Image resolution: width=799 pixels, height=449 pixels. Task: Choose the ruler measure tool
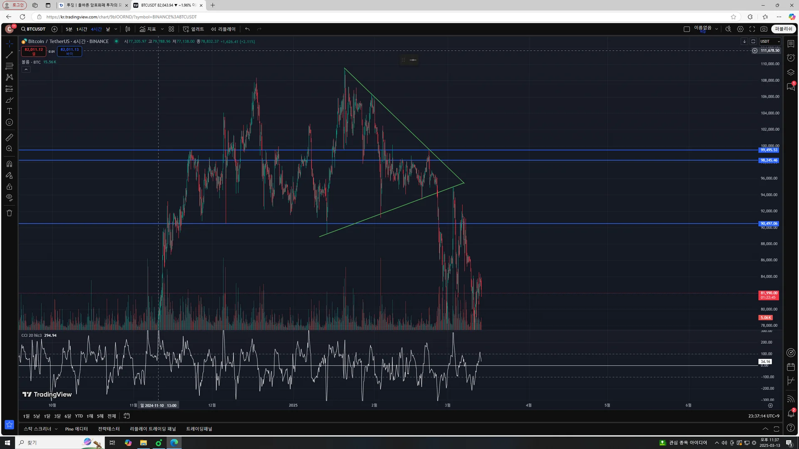click(9, 138)
